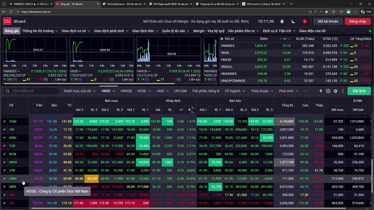374x210 pixels.
Task: Open the notifications bell
Action: (x=282, y=21)
